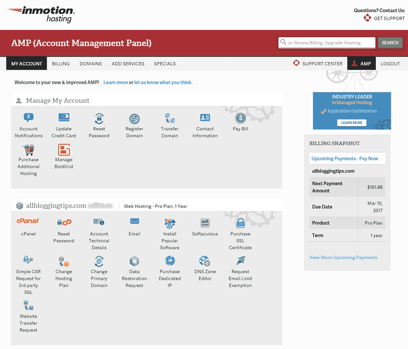This screenshot has width=408, height=349.
Task: Click Install Popular Software icon
Action: pos(170,223)
